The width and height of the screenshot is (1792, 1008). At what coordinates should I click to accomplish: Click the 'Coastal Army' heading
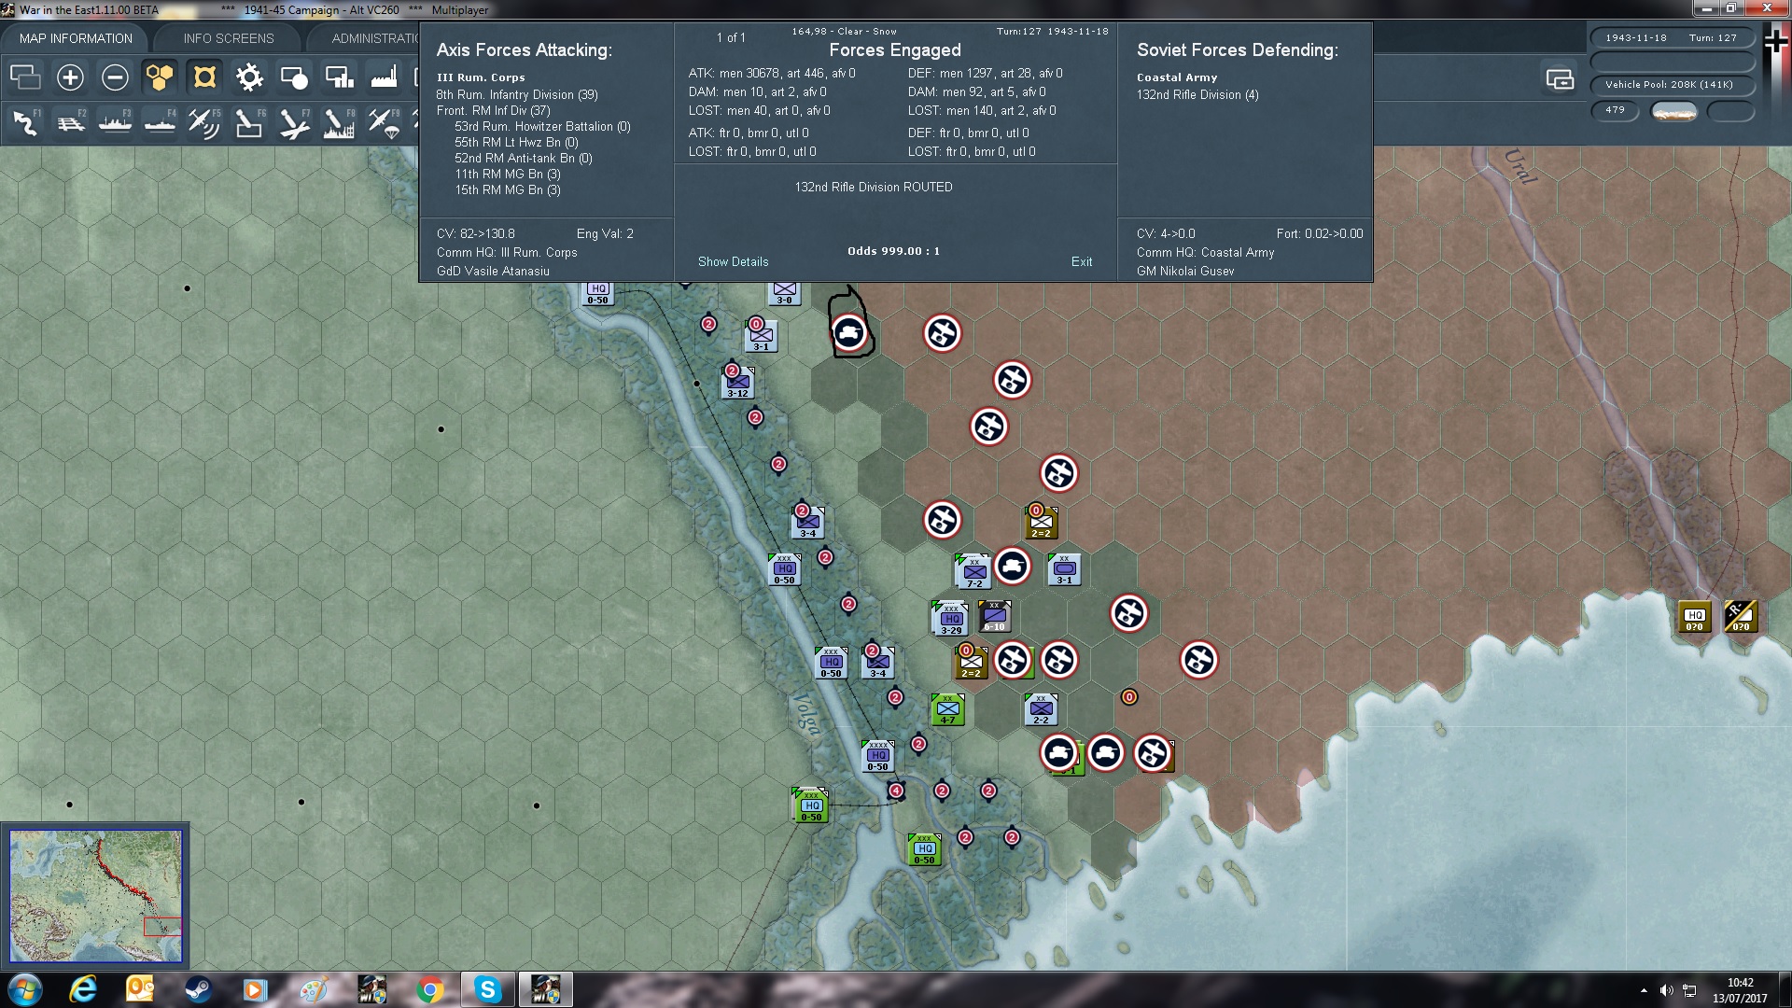(1177, 77)
